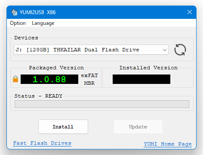Visit the YUMI Home Page link
Viewport: 203px width, 155px height.
coord(168,144)
